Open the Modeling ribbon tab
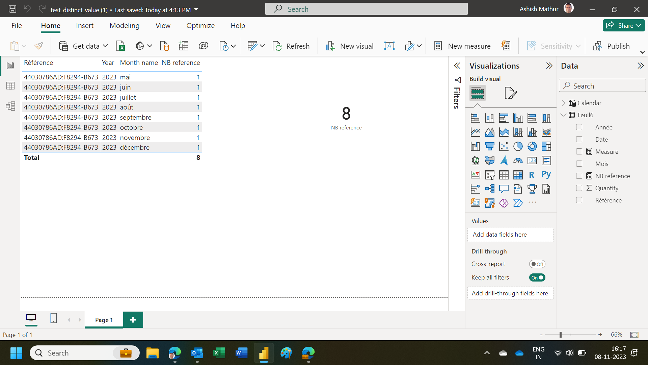This screenshot has height=365, width=648. click(124, 26)
